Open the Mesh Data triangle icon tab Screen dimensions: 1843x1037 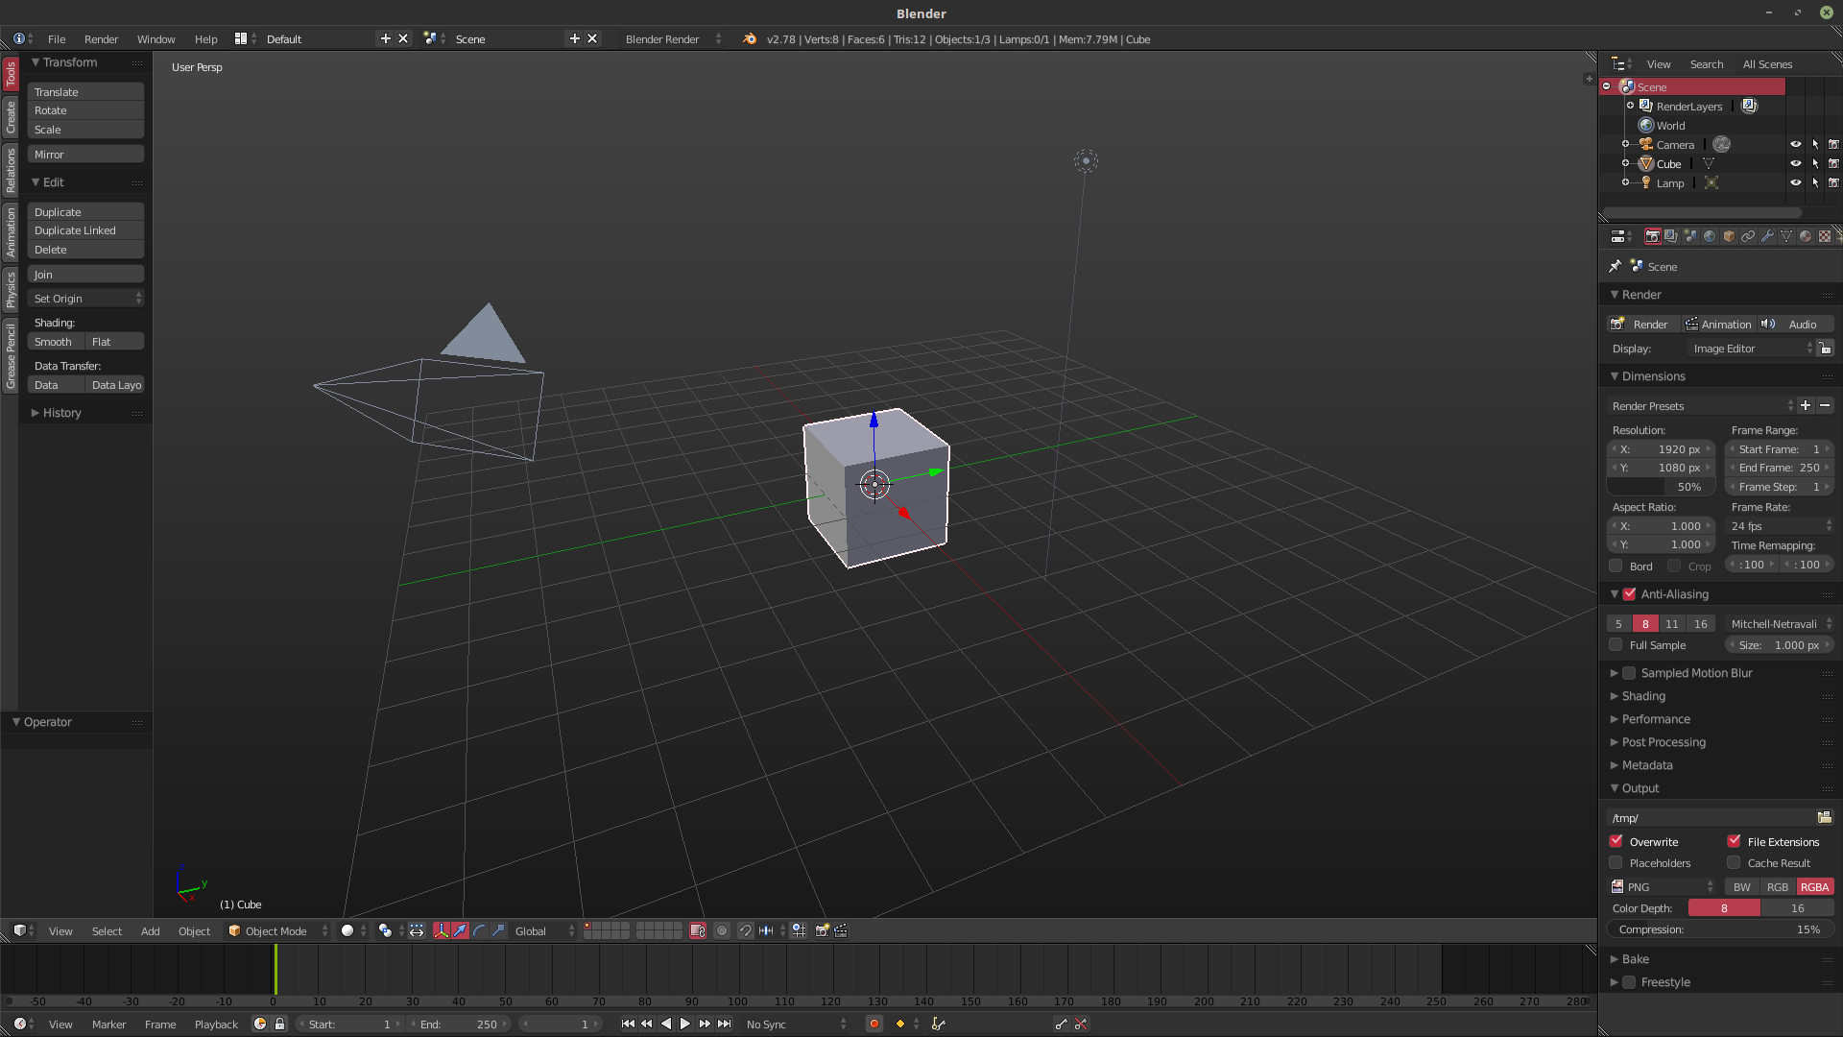click(x=1786, y=236)
